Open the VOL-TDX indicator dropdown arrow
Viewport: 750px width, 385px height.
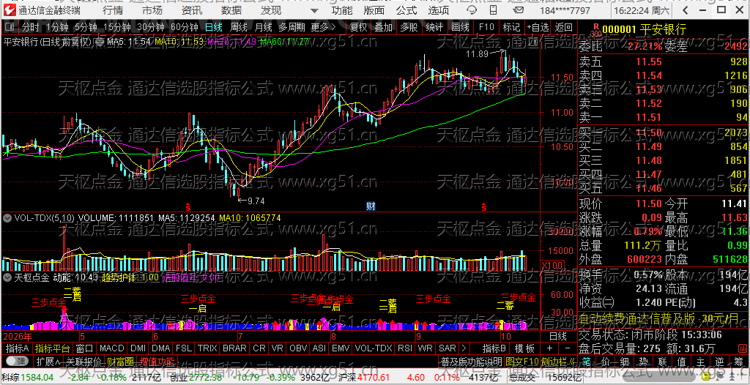coord(7,217)
